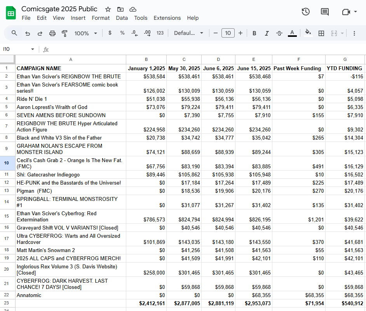Click the move to folder icon
Screen dimensions: 366x311
click(x=120, y=9)
